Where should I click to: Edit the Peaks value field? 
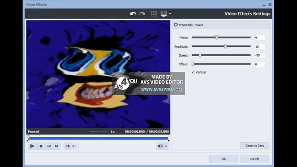pyautogui.click(x=259, y=38)
